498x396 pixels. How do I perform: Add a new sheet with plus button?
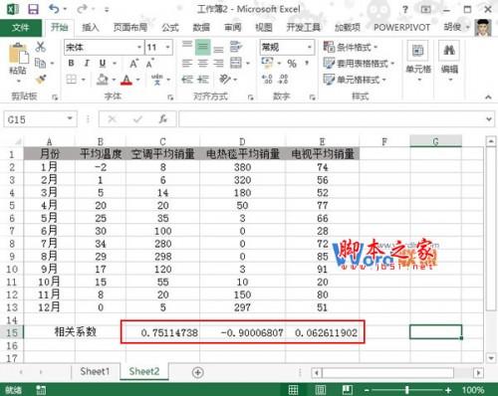point(198,372)
